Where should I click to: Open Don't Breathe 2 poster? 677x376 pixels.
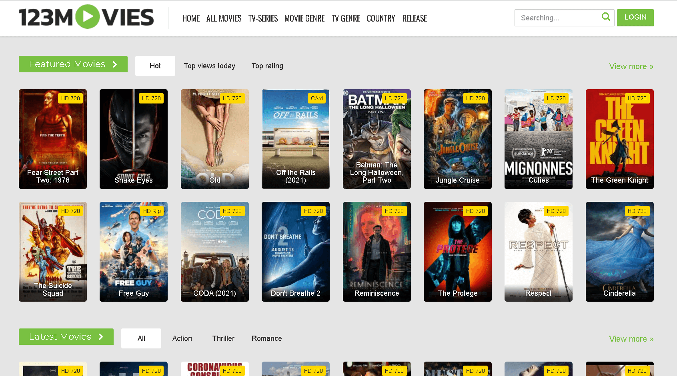click(x=295, y=252)
